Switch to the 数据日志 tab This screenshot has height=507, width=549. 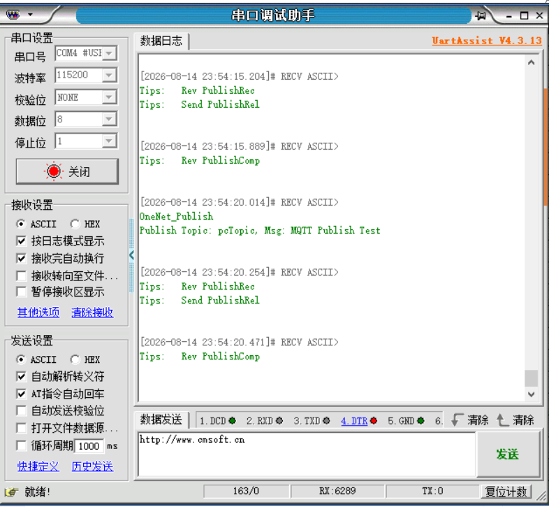point(161,41)
